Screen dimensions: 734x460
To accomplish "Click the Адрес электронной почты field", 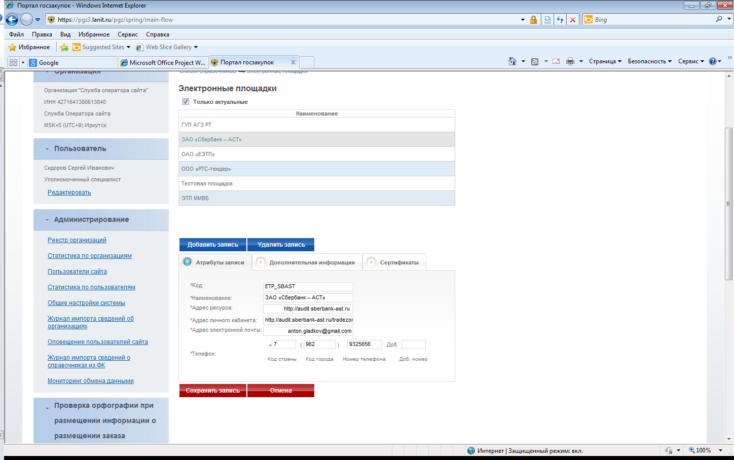I will pyautogui.click(x=308, y=331).
